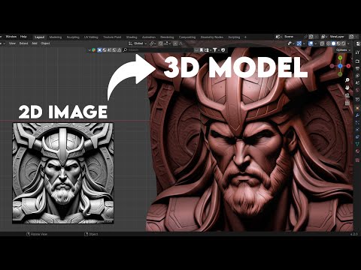The height and width of the screenshot is (270, 361).
Task: Open the Help menu
Action: pyautogui.click(x=23, y=37)
